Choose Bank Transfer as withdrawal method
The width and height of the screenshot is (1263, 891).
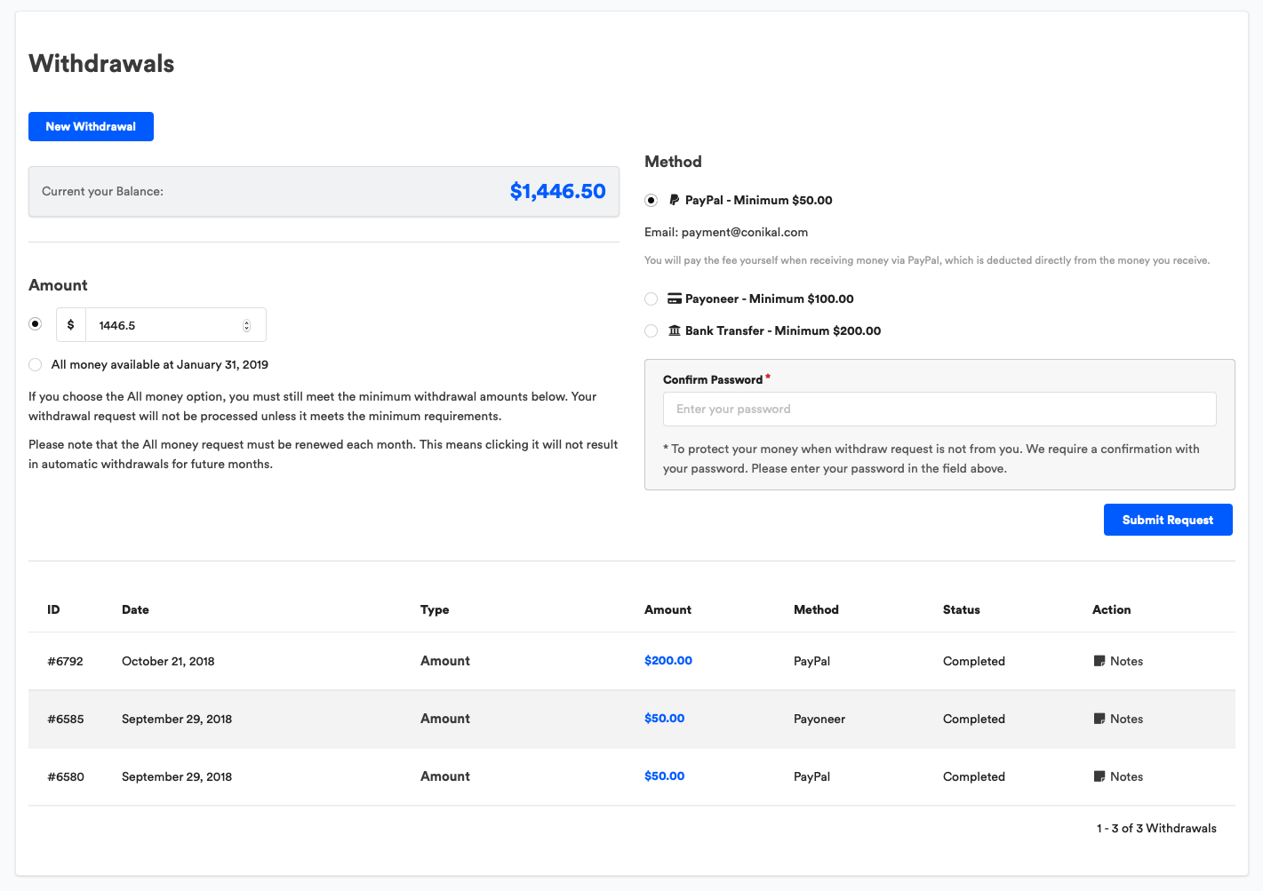(x=651, y=330)
